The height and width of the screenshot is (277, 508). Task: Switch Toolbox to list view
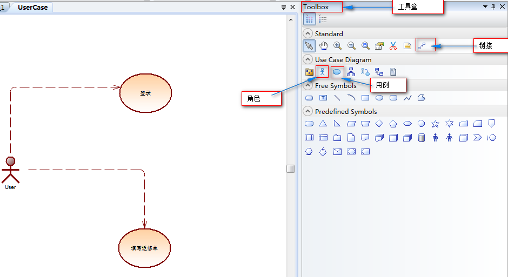point(322,19)
